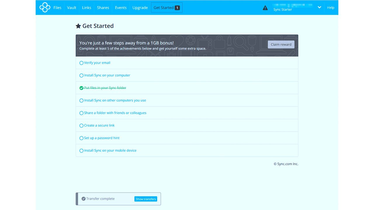This screenshot has width=374, height=210.
Task: Go to the Links tab
Action: [86, 8]
